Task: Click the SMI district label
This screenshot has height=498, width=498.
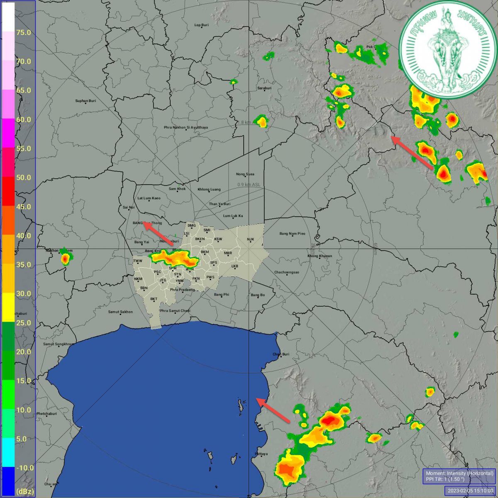Action: click(207, 230)
